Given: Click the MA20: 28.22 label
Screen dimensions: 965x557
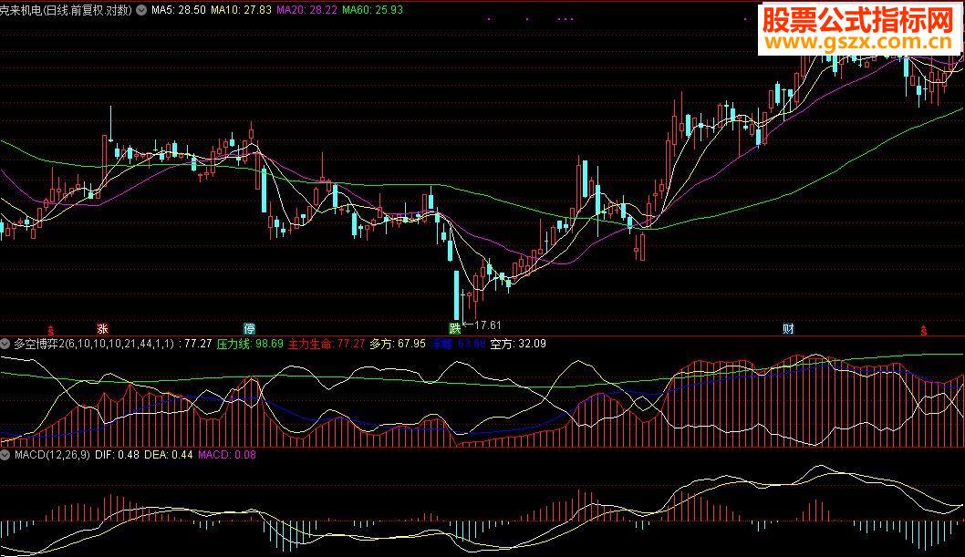Looking at the screenshot, I should (306, 10).
